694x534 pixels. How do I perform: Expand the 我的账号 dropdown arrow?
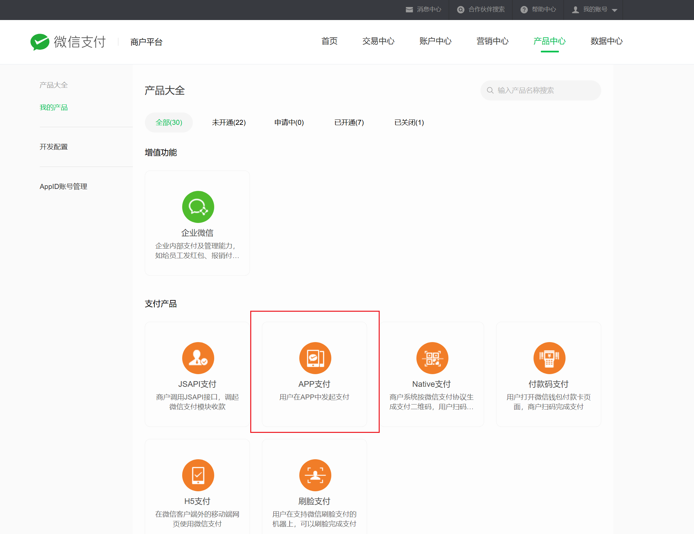coord(615,10)
